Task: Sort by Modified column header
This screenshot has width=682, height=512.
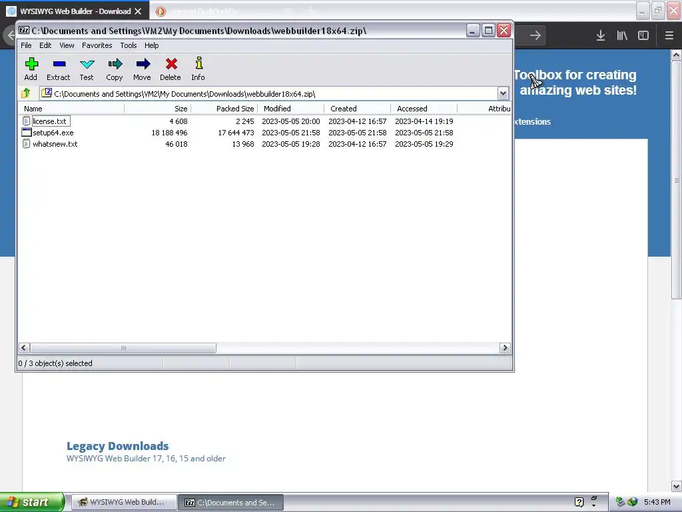Action: [x=290, y=109]
